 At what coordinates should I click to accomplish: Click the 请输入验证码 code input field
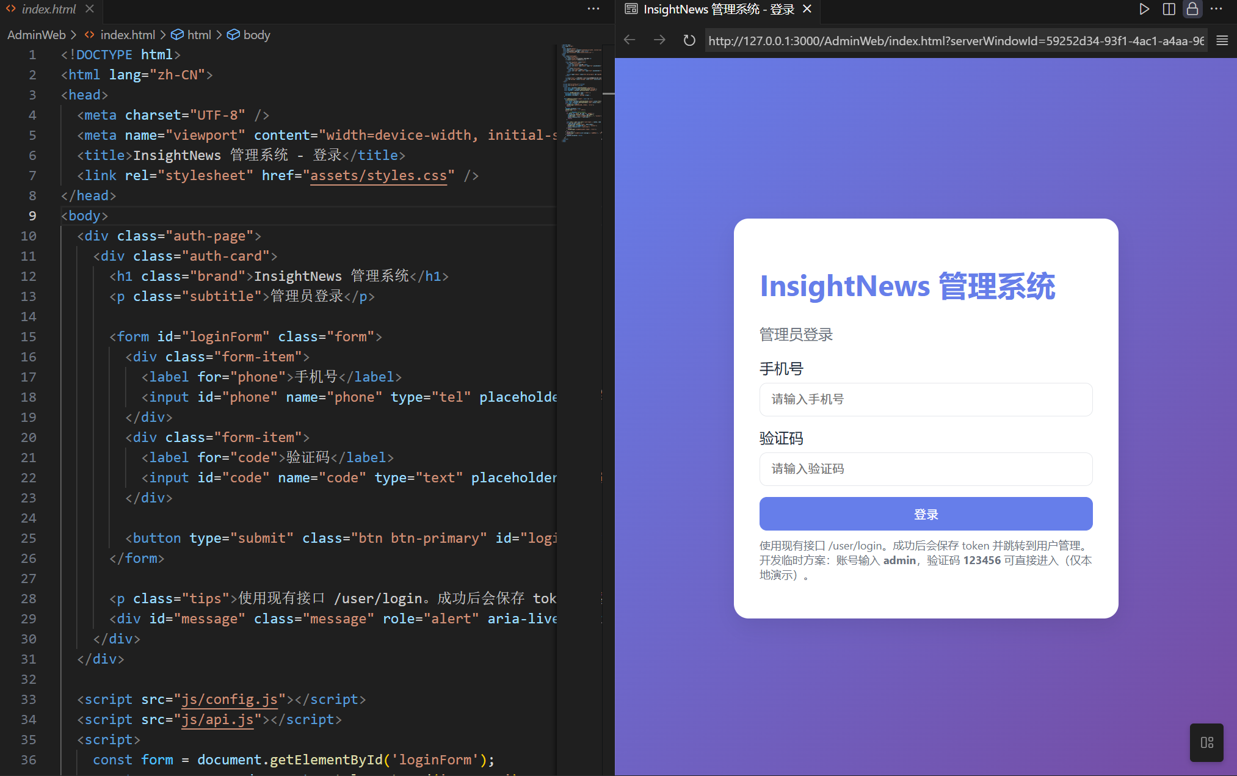[926, 469]
